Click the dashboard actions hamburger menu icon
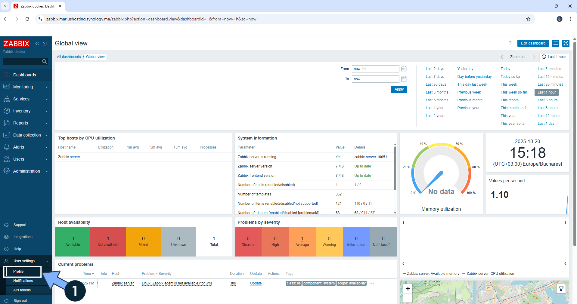Viewport: 577px width, 304px height. pyautogui.click(x=556, y=43)
